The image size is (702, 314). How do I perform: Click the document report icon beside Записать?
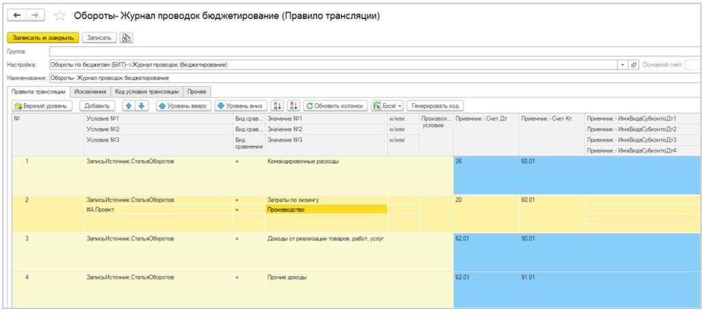point(126,38)
